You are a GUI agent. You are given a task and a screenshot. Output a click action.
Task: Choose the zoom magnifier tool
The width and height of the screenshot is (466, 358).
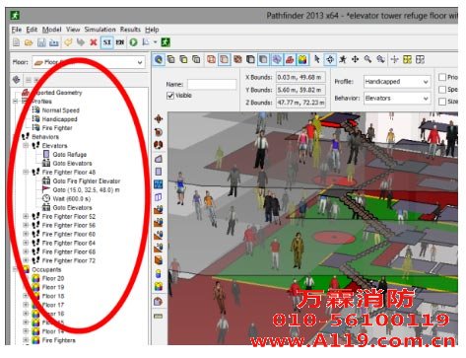(x=367, y=59)
